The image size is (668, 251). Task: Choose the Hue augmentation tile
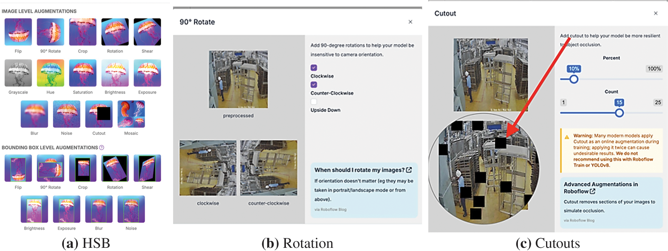click(x=50, y=73)
